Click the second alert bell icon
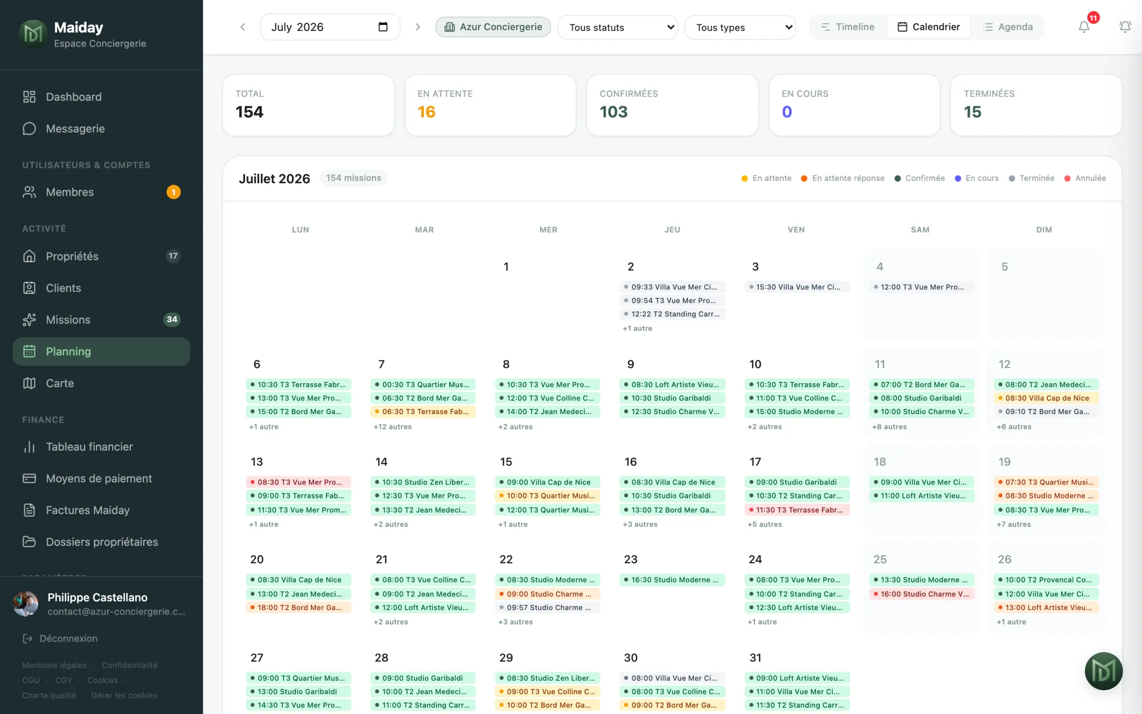1142x714 pixels. click(x=1125, y=27)
